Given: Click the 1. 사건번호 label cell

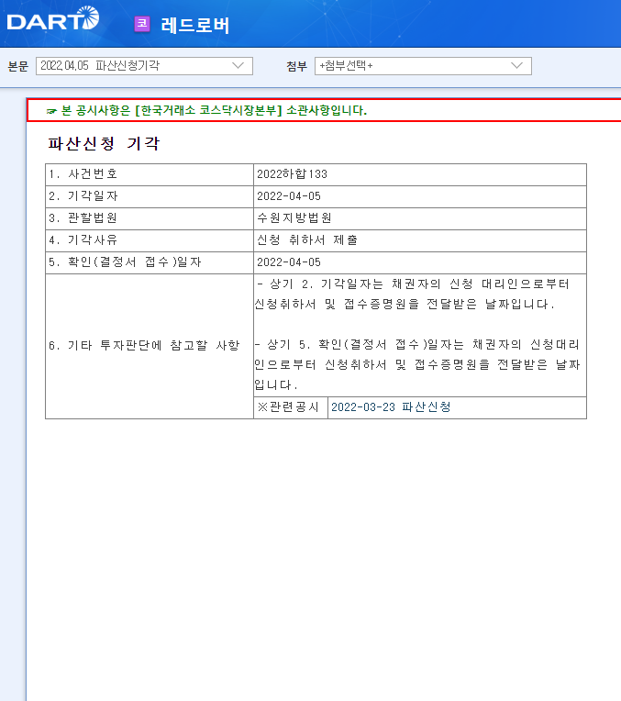Looking at the screenshot, I should (x=150, y=175).
